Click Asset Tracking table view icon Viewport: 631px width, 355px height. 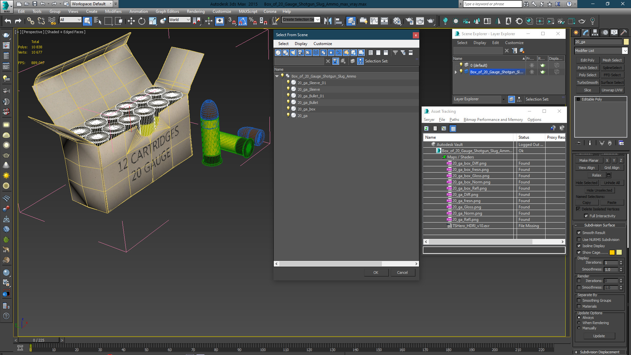point(453,129)
